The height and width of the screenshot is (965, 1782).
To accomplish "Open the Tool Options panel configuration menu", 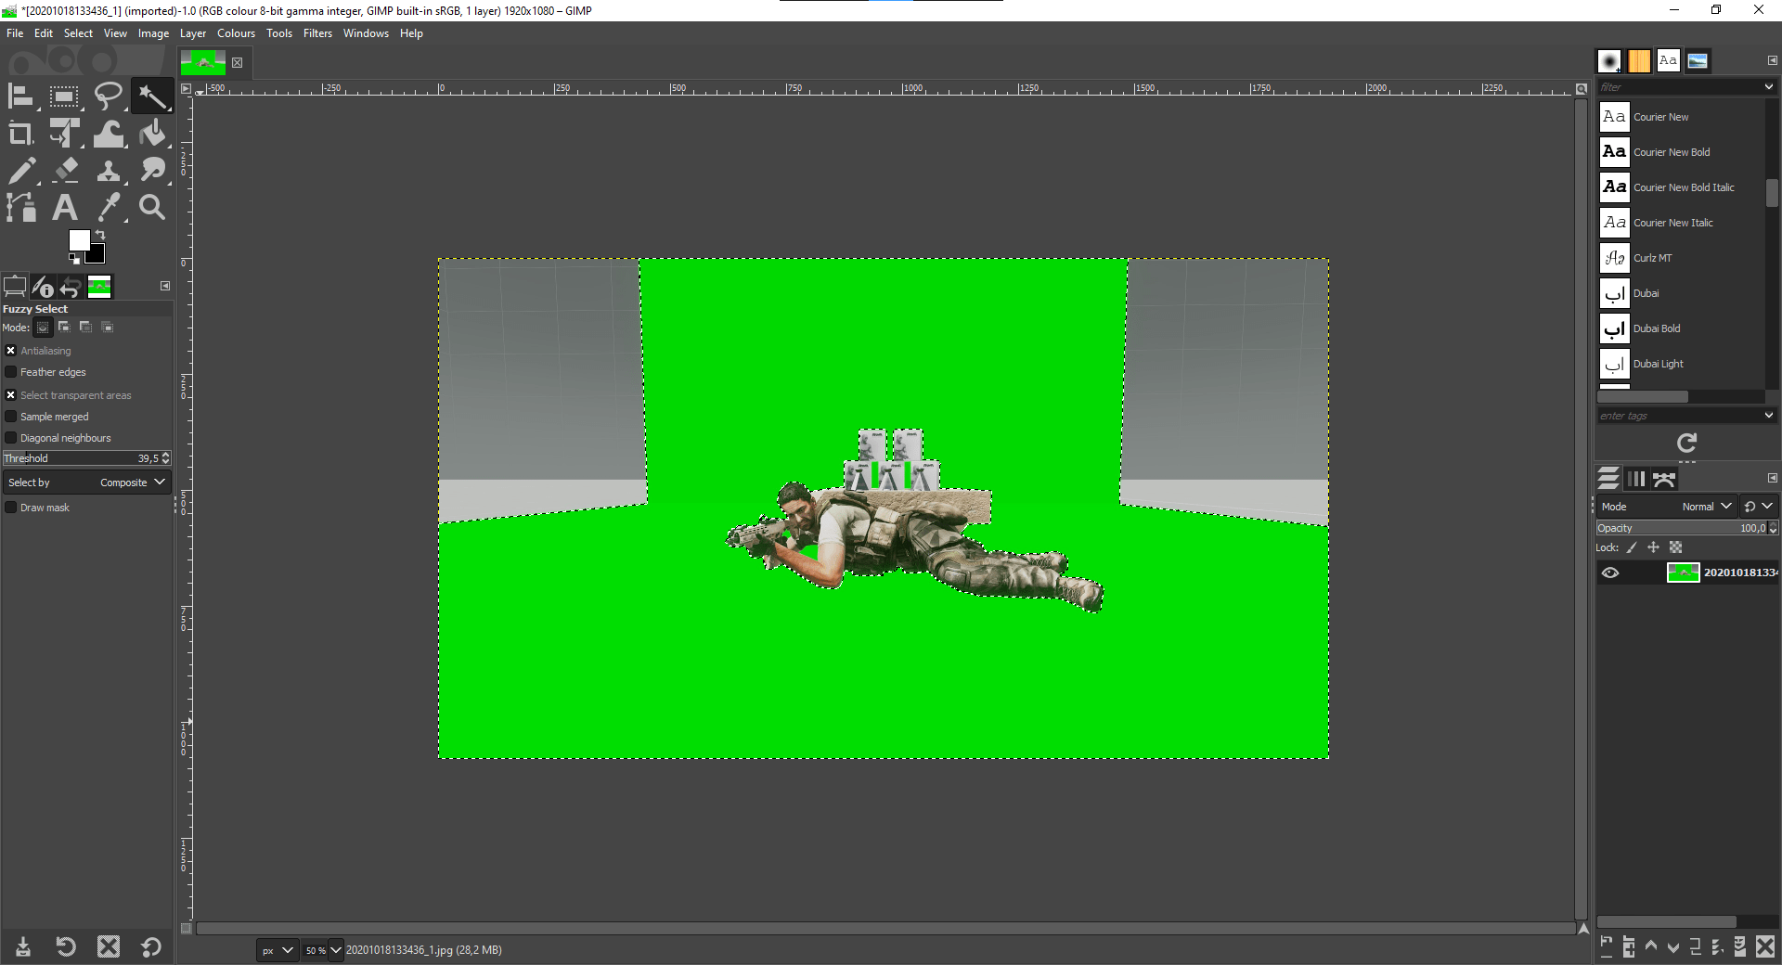I will coord(165,286).
